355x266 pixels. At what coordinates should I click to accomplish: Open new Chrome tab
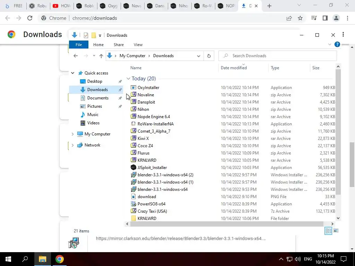point(269,6)
